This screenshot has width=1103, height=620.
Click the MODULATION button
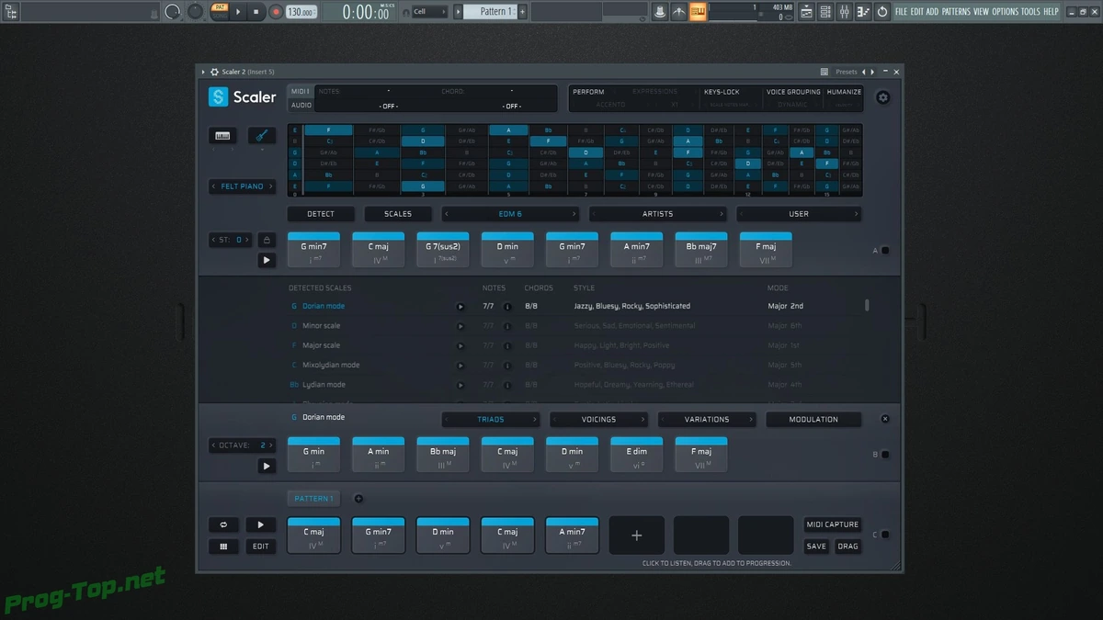813,419
